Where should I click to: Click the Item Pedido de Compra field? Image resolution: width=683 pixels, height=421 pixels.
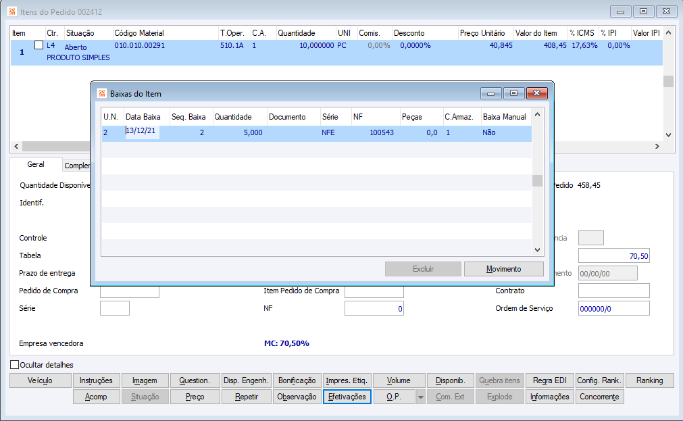pyautogui.click(x=374, y=291)
